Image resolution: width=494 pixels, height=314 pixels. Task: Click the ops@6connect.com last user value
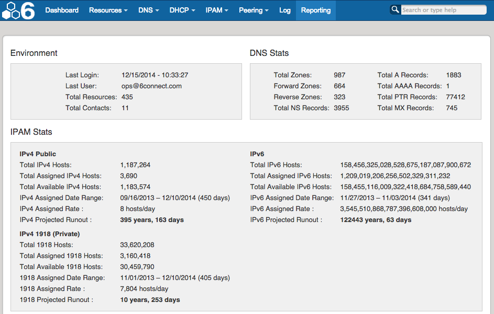pyautogui.click(x=151, y=86)
